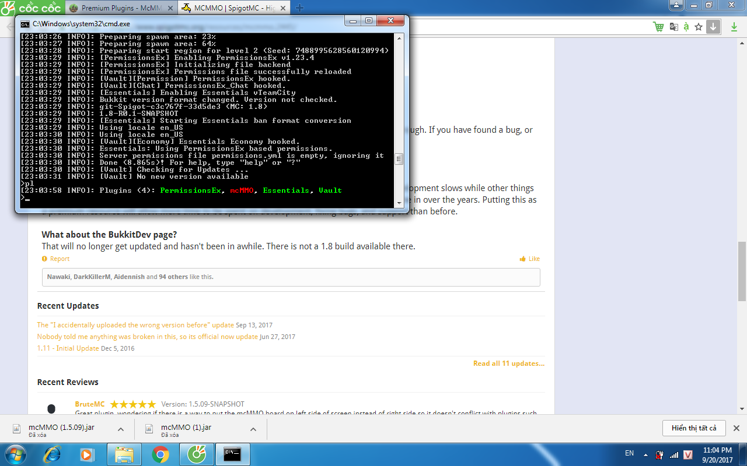This screenshot has width=747, height=466.
Task: Check the battery power status icon
Action: (x=660, y=454)
